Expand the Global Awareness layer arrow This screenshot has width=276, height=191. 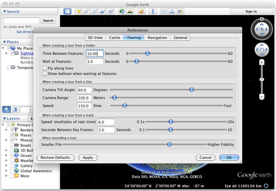(6, 171)
